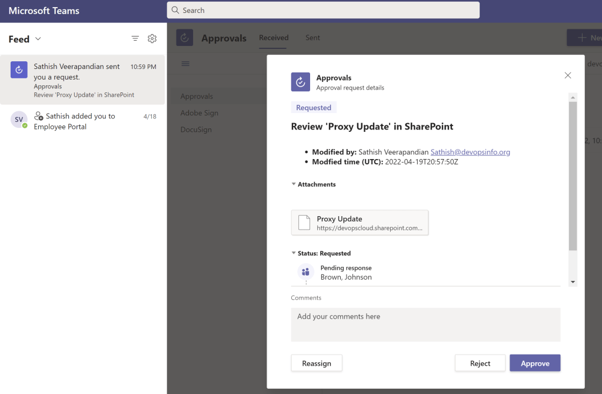This screenshot has height=394, width=602.
Task: Open Sathish@devopsinfo.org email link
Action: click(470, 152)
